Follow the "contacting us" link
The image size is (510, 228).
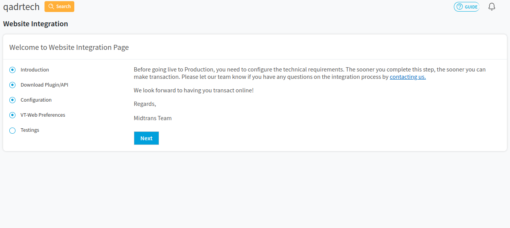pos(407,77)
